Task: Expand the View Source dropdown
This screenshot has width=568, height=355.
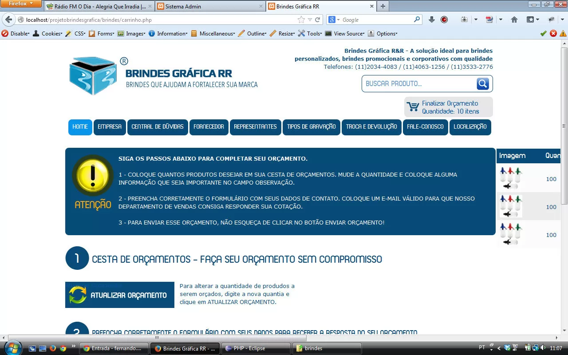Action: (x=349, y=33)
